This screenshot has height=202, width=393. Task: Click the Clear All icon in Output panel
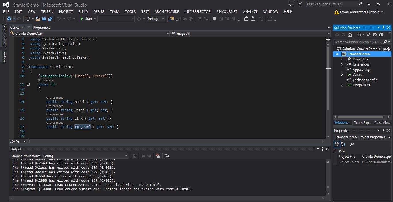[x=158, y=156]
